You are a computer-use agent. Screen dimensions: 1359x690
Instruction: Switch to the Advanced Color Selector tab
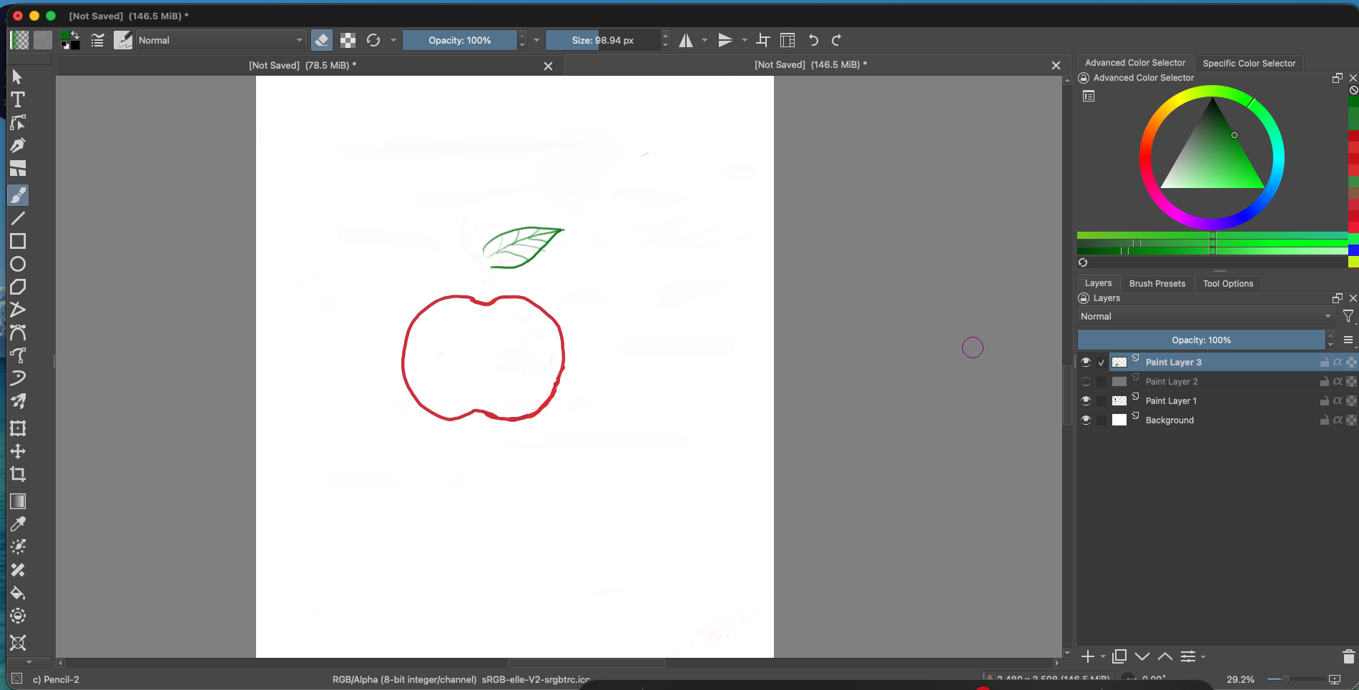[x=1135, y=63]
